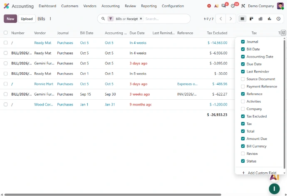Open the AI assistant icon in top bar
287x196 pixels.
point(216,6)
